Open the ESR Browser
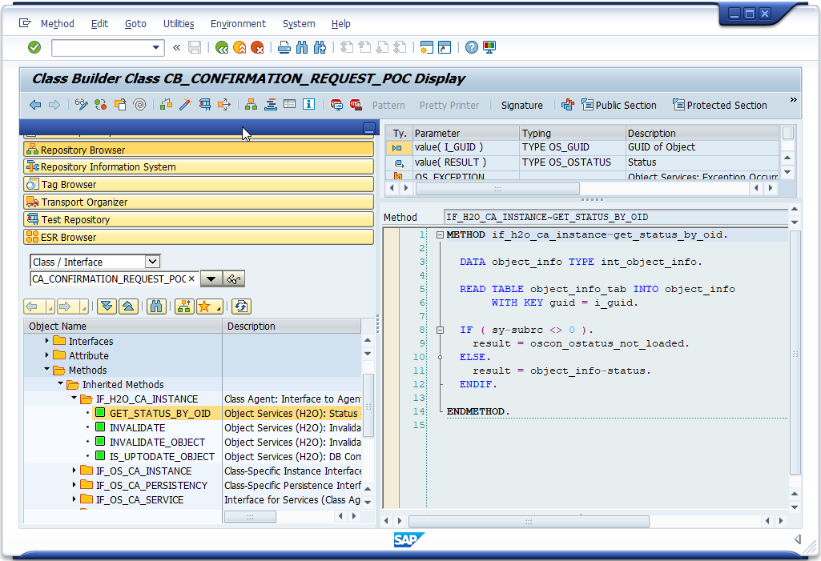The width and height of the screenshot is (821, 561). coord(199,237)
